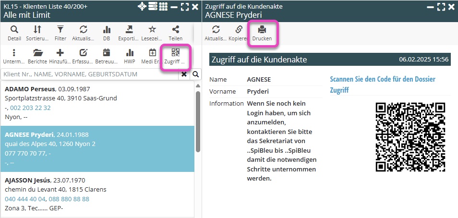
Task: Switch to grid view in list header
Action: tap(163, 7)
